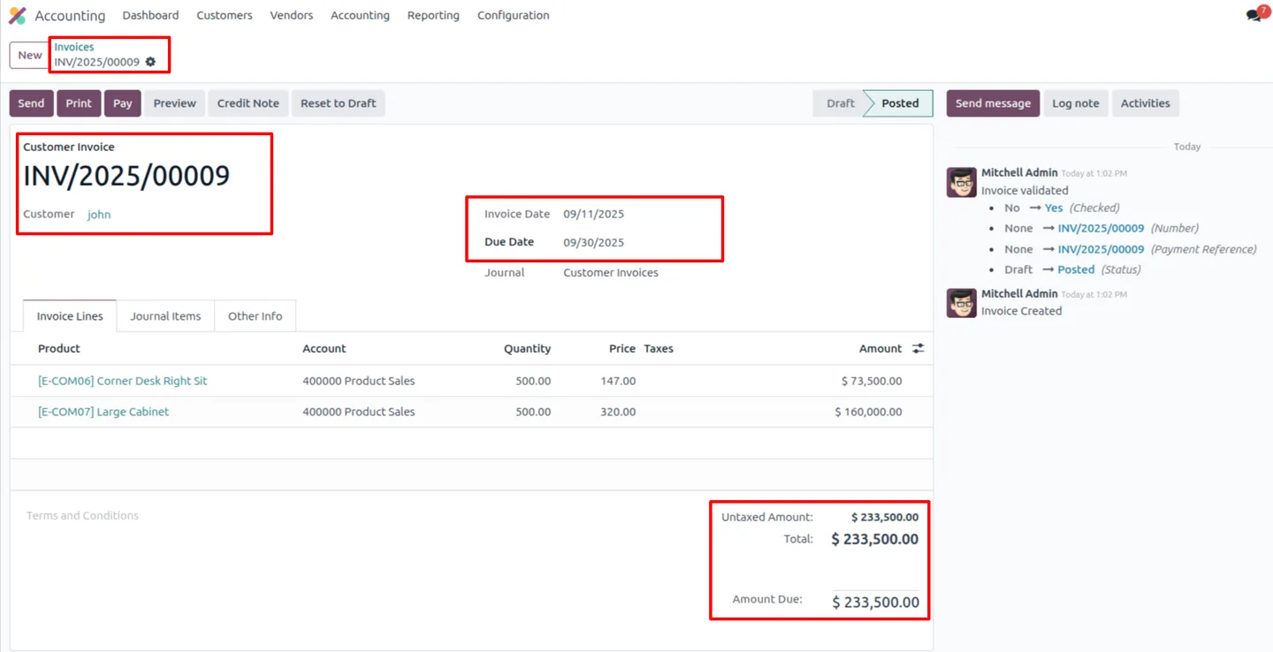
Task: Click the New button
Action: point(30,55)
